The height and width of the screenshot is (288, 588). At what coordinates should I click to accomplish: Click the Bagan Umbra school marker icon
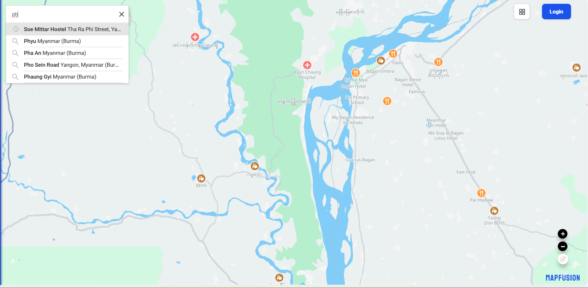click(381, 60)
